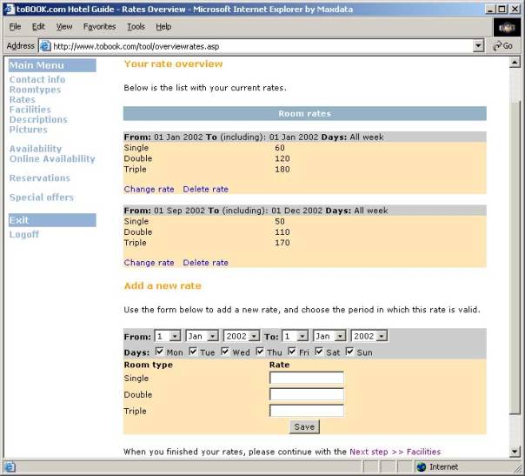Open the Tools menu
The height and width of the screenshot is (476, 525).
136,27
